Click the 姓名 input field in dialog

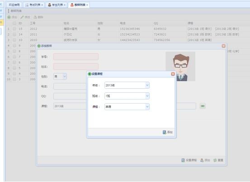(76, 67)
